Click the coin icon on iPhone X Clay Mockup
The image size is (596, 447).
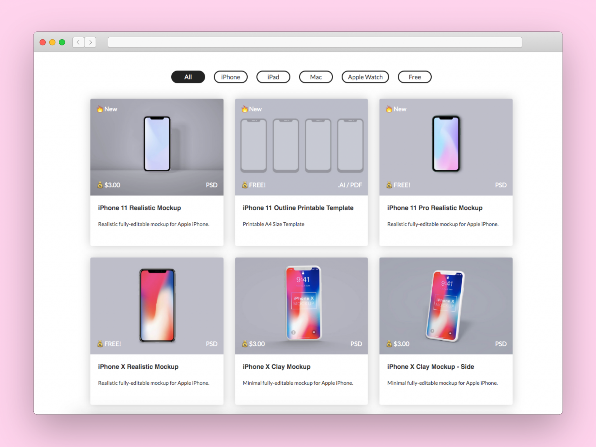(244, 344)
